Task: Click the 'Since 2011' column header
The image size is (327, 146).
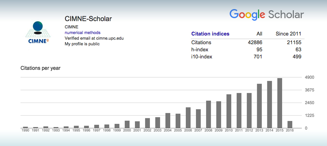Action: click(288, 34)
